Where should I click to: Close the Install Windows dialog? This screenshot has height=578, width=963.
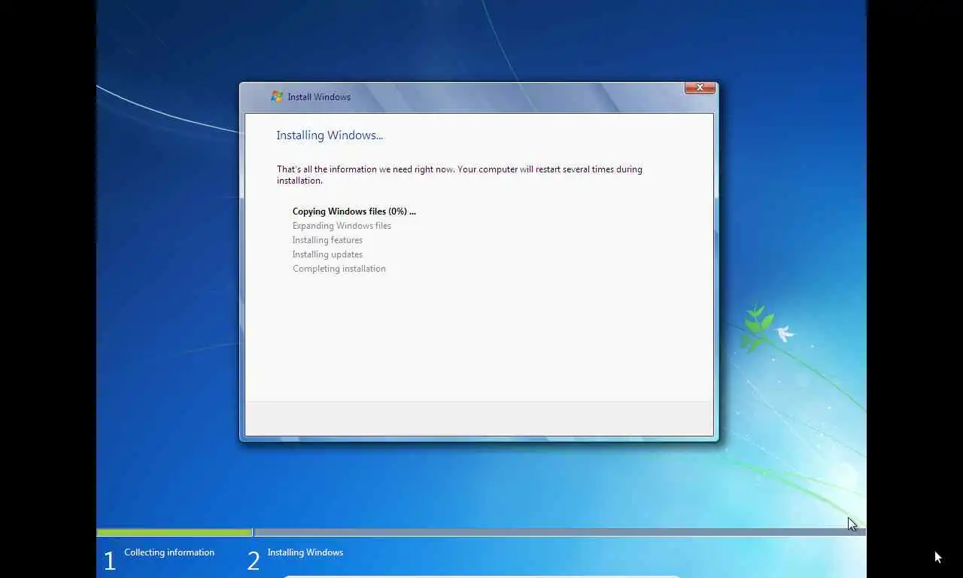tap(700, 88)
